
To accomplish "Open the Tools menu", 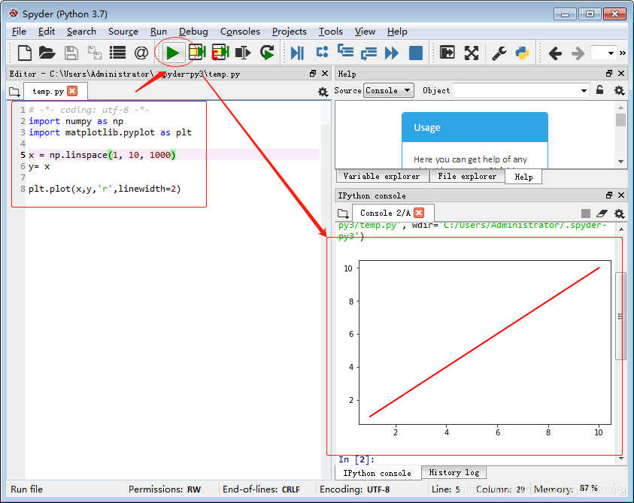I will pyautogui.click(x=330, y=32).
